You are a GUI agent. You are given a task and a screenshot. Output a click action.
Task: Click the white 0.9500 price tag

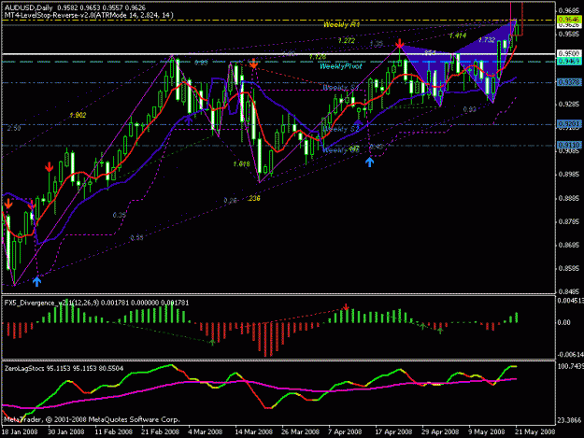point(569,54)
